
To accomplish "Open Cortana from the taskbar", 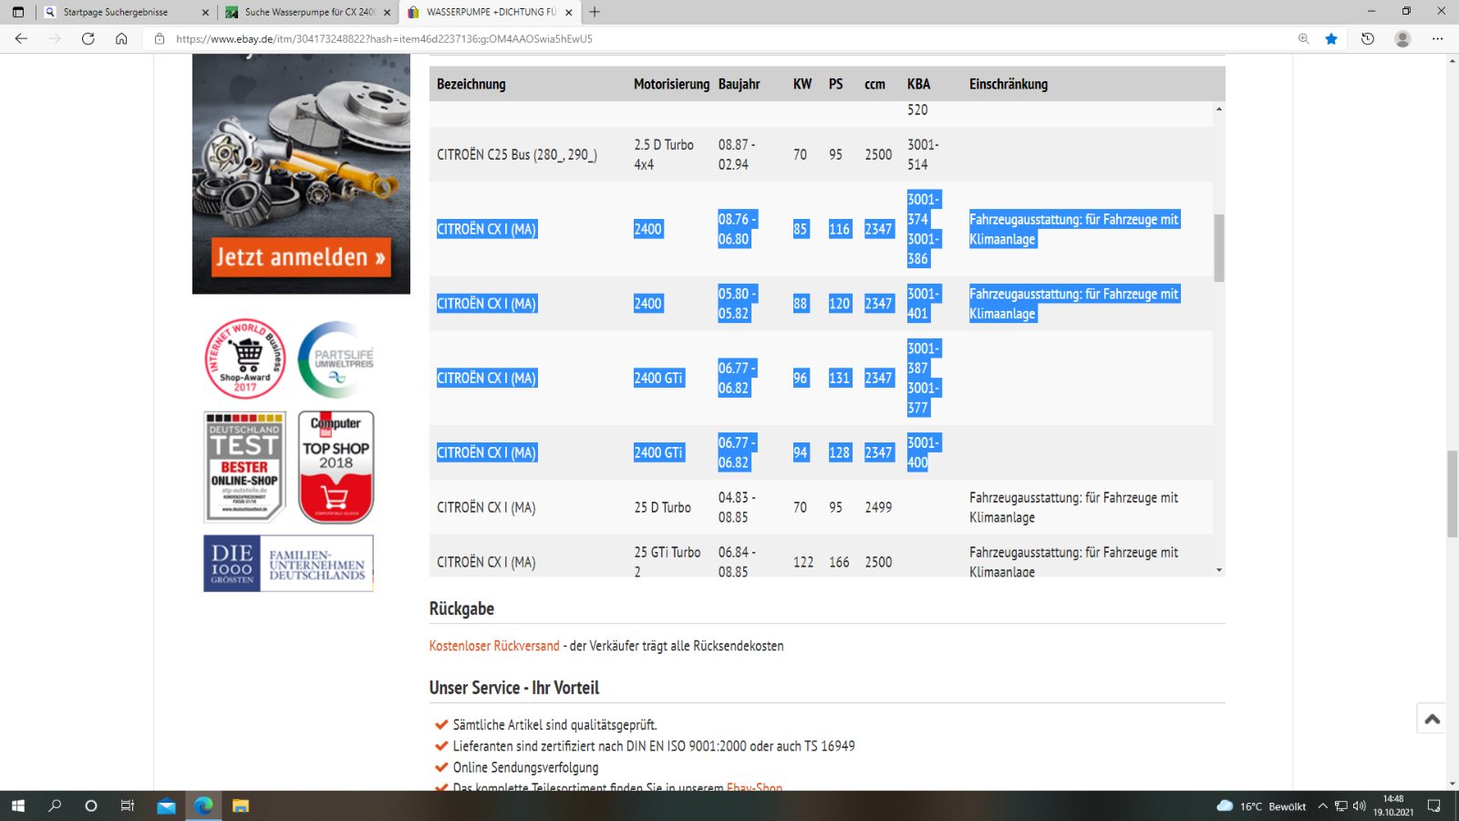I will 91,805.
